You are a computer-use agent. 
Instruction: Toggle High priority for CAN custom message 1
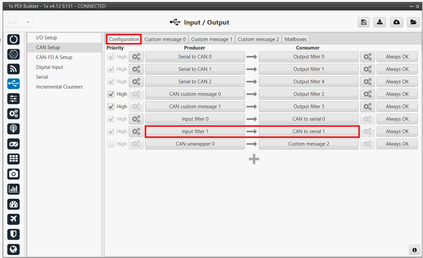coord(111,107)
